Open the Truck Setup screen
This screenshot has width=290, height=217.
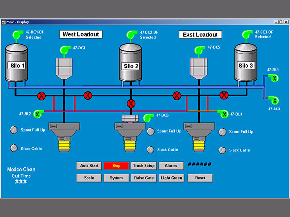[144, 166]
